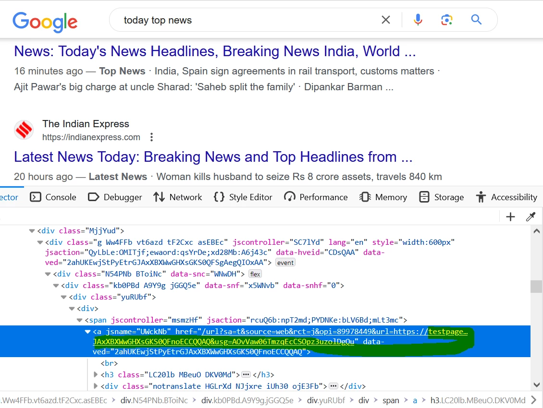Select breadcrumb div.N54PNb.BToiNc
Screen dimensions: 543x408
click(154, 400)
